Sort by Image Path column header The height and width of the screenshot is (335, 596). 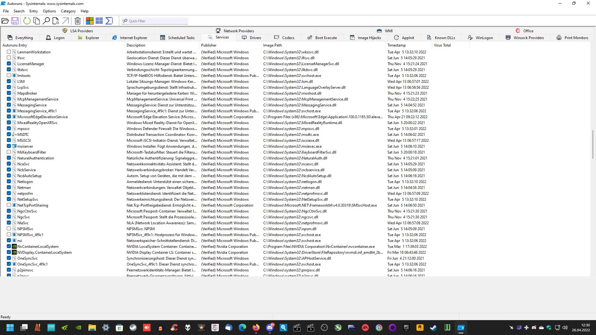pos(323,45)
